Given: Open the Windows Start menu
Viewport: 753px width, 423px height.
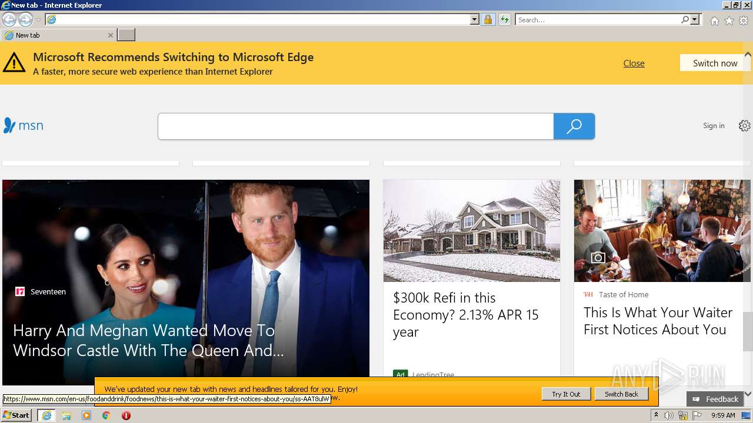Looking at the screenshot, I should [16, 415].
